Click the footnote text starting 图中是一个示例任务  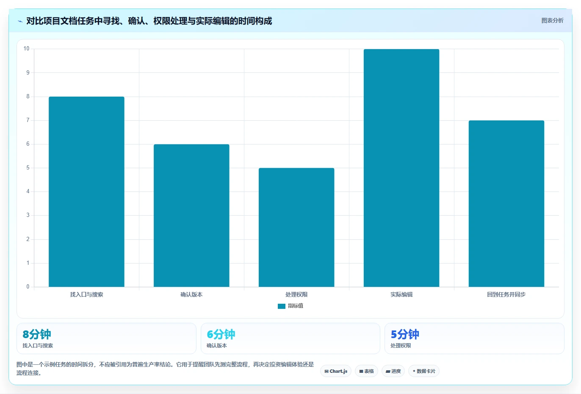pos(165,369)
